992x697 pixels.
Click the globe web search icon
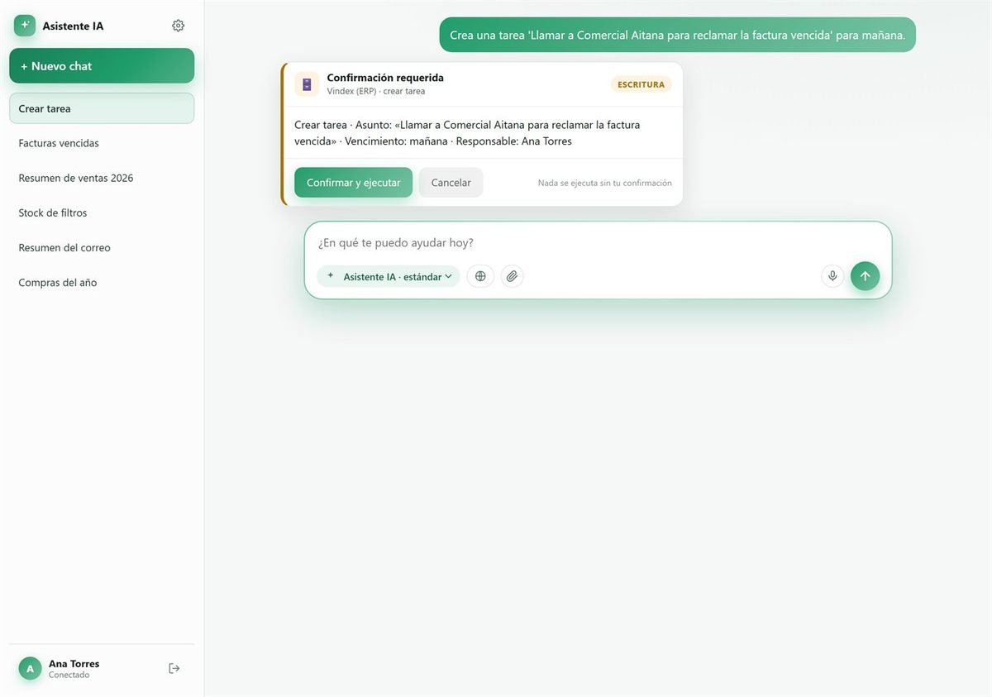click(480, 276)
